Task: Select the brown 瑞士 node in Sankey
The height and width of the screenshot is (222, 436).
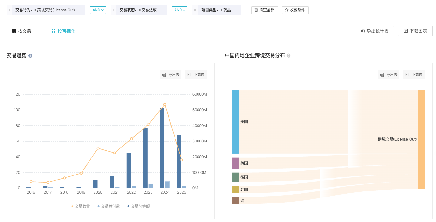Action: (x=236, y=200)
